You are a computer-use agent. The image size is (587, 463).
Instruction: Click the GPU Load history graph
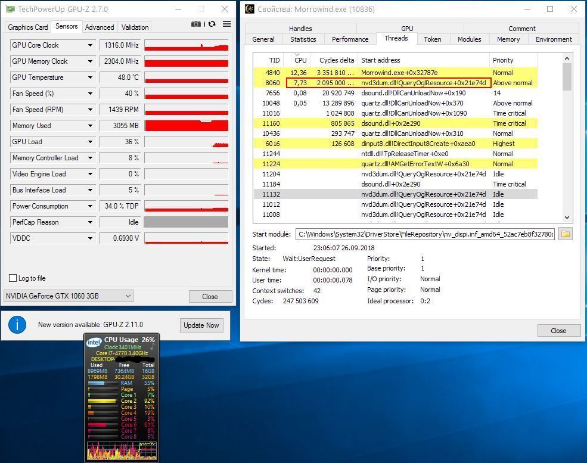pyautogui.click(x=187, y=142)
